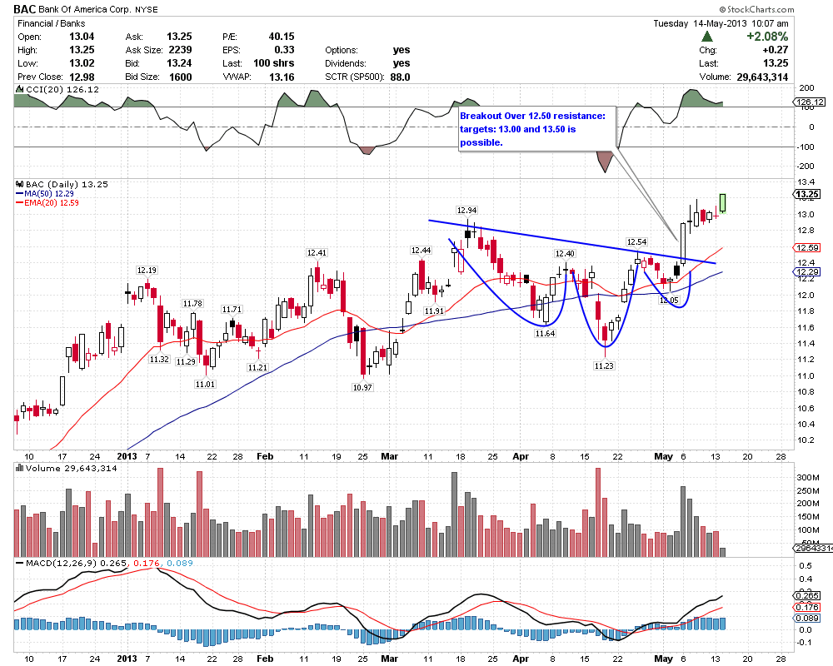Select the header Volume value 29,643,314
The width and height of the screenshot is (833, 666).
(762, 77)
